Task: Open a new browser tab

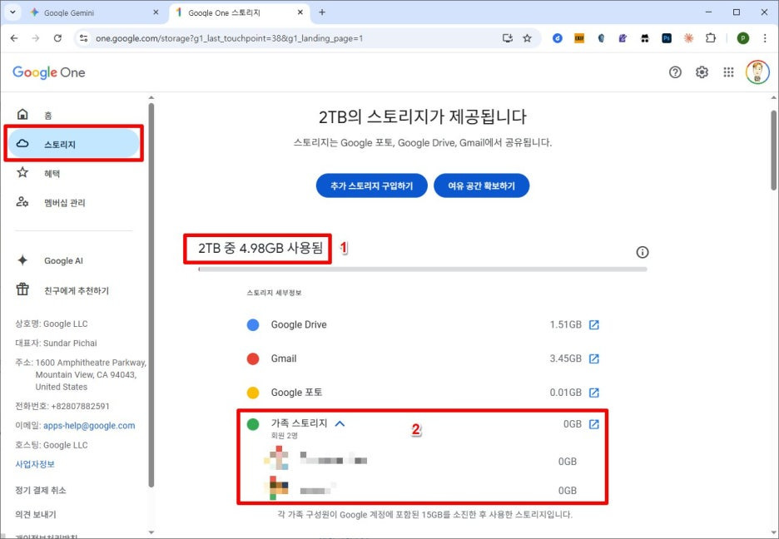Action: coord(322,12)
